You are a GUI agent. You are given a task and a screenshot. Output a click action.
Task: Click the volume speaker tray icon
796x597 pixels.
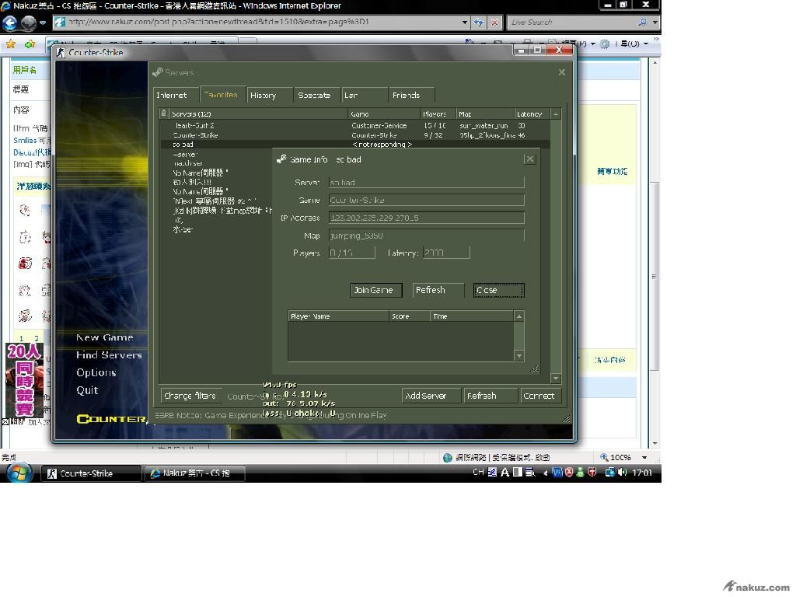[623, 473]
